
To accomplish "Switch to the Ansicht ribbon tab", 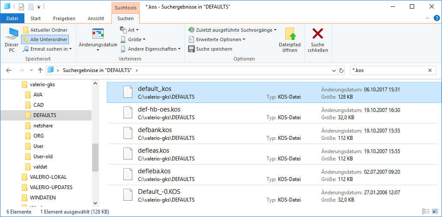I will (96, 18).
